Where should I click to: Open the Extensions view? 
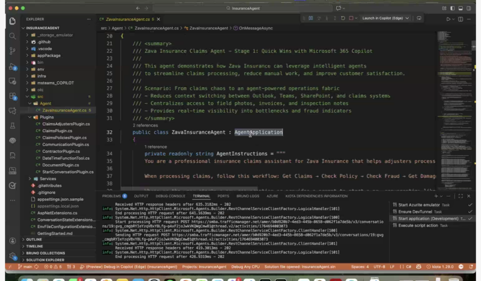coord(12,97)
